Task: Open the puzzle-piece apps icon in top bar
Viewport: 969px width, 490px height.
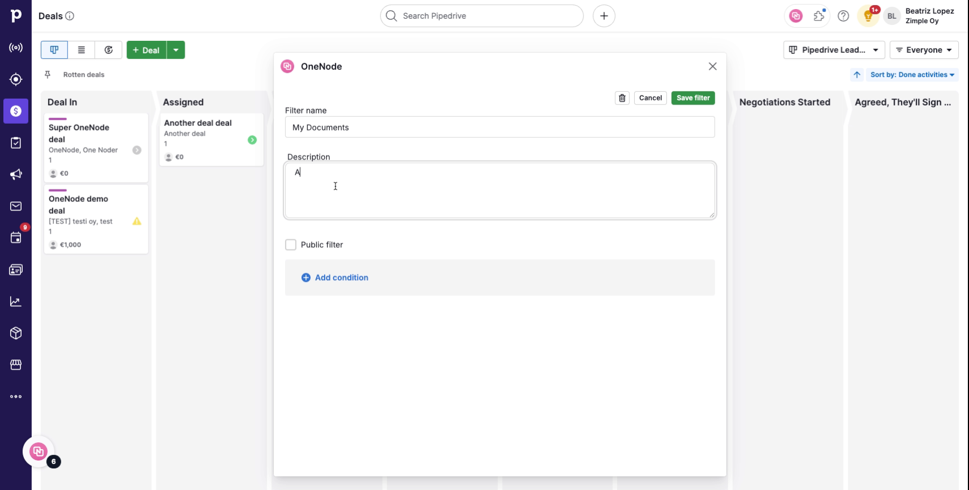Action: (x=819, y=16)
